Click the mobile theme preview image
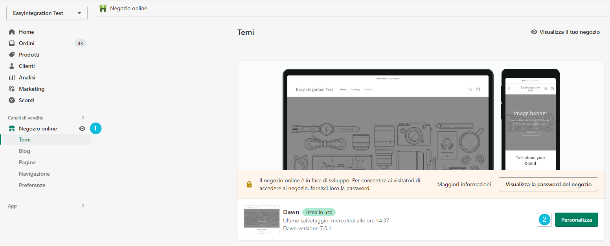 [531, 119]
